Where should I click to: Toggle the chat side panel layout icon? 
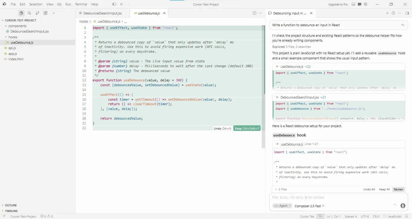[x=407, y=13]
